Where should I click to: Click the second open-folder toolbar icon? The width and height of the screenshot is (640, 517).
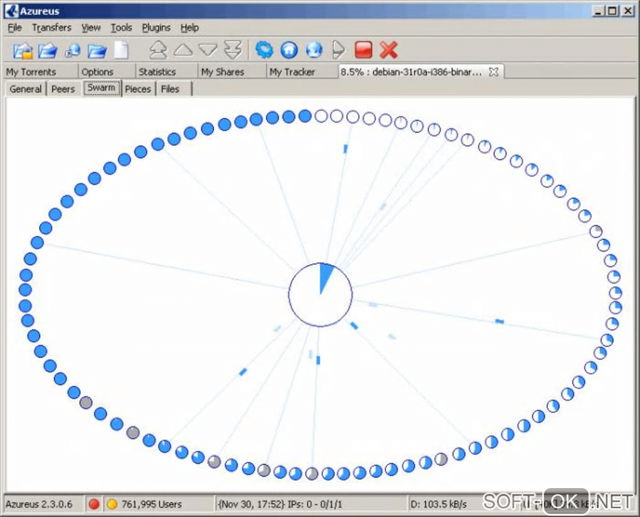pyautogui.click(x=48, y=51)
